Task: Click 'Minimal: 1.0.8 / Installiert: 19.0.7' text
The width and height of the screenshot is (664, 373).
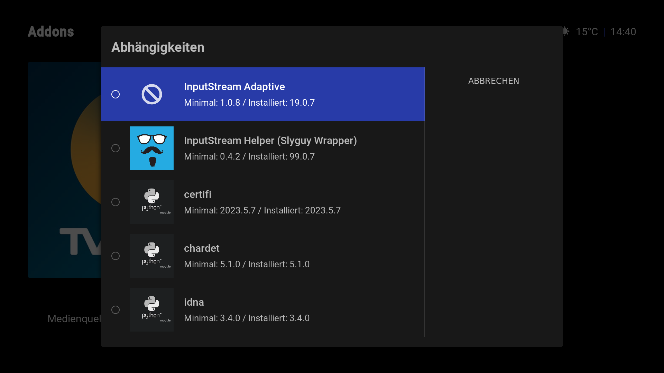Action: pos(249,103)
